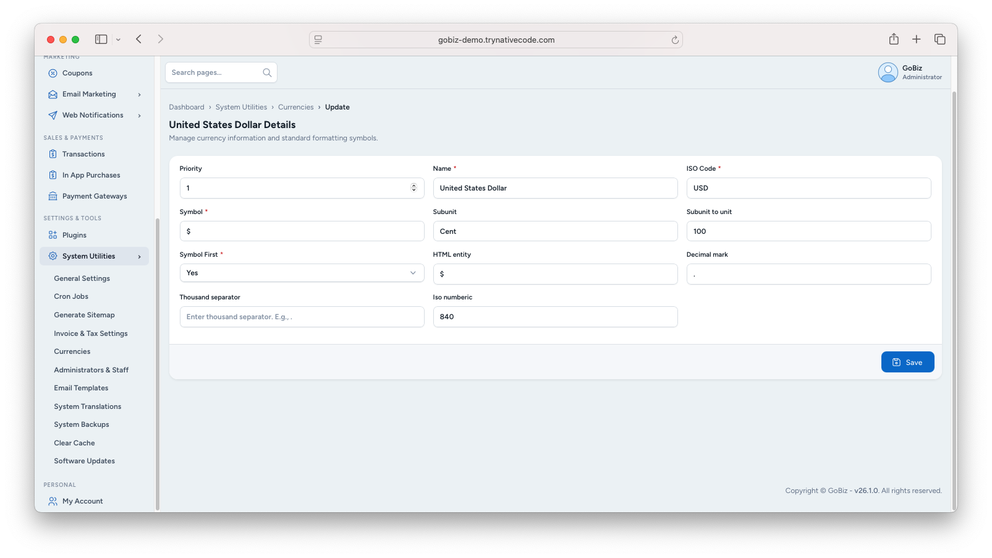The width and height of the screenshot is (992, 558).
Task: Follow the Dashboard breadcrumb link
Action: [186, 107]
